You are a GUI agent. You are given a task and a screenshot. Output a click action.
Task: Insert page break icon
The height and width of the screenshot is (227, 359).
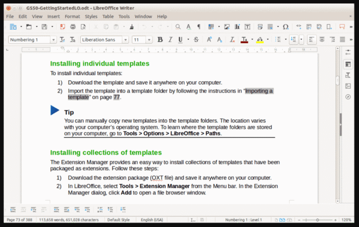click(x=260, y=27)
